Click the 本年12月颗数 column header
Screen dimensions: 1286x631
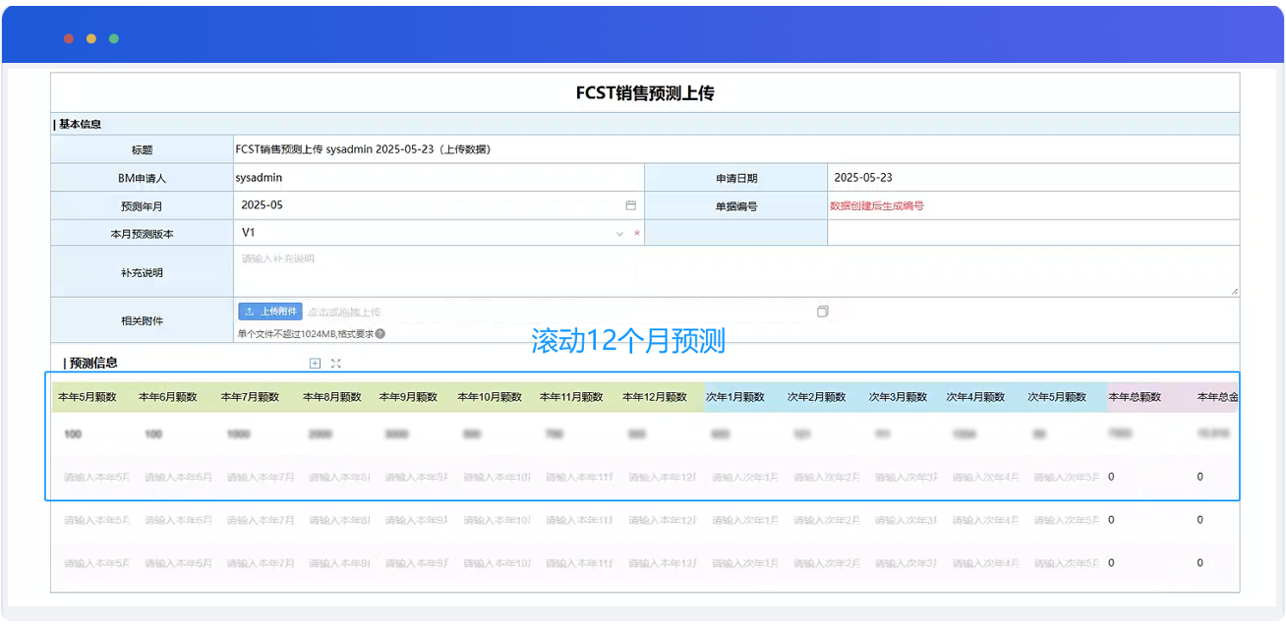coord(655,397)
